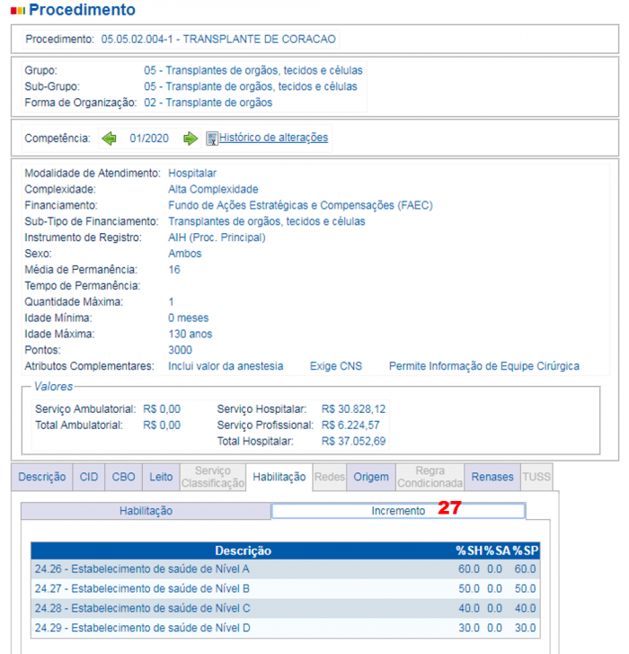Open the CID tab
629x654 pixels.
pos(89,477)
